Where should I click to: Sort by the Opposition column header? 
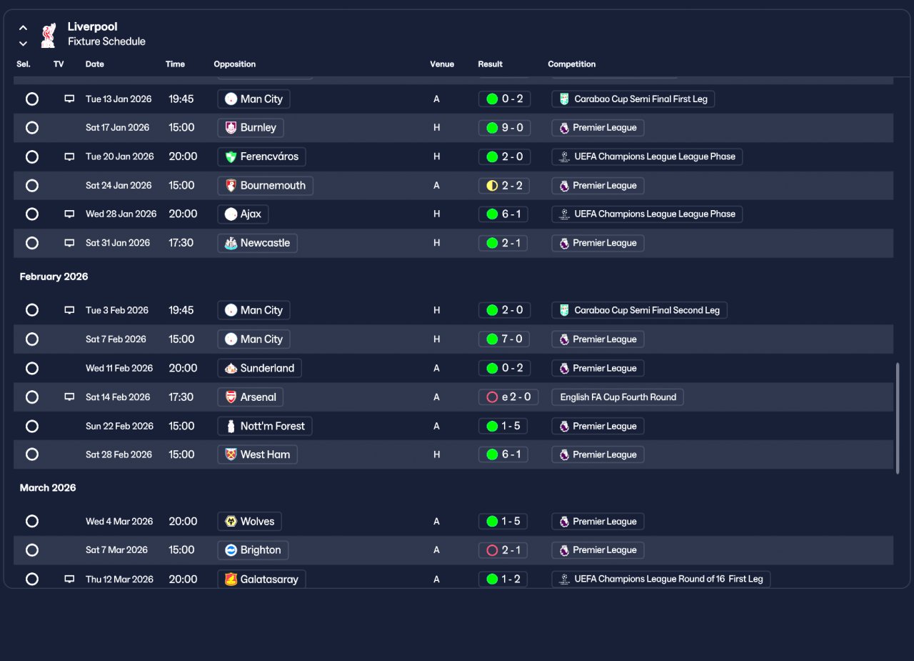pyautogui.click(x=234, y=64)
